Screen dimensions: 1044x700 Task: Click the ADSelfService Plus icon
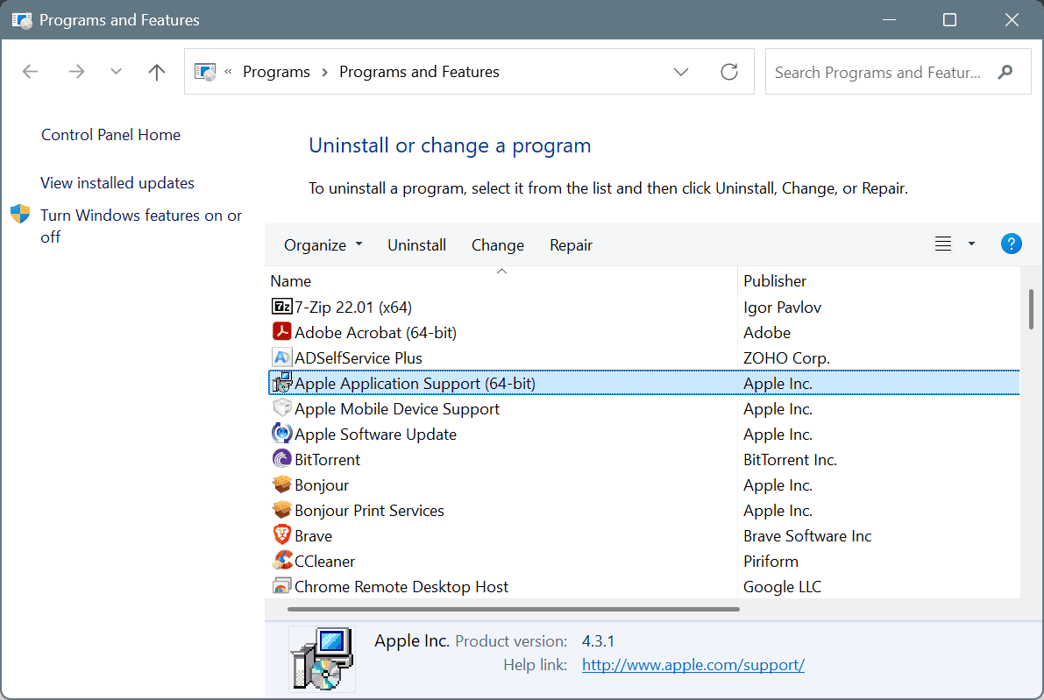pyautogui.click(x=281, y=357)
